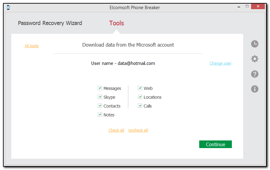This screenshot has height=170, width=270.
Task: Toggle the Web checkbox
Action: [x=140, y=88]
